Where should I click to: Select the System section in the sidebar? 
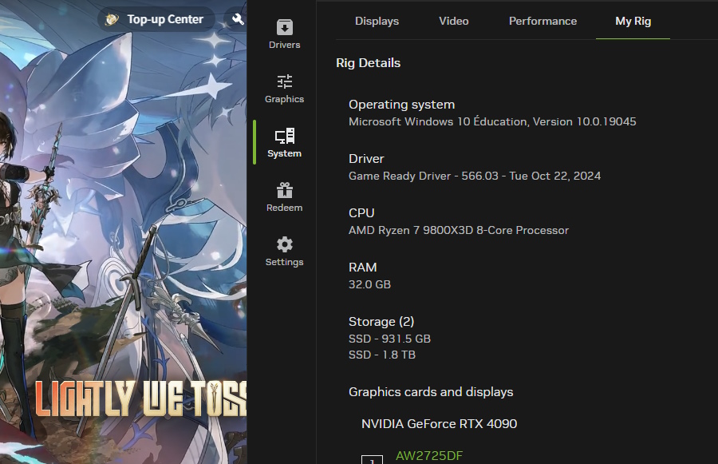click(284, 143)
